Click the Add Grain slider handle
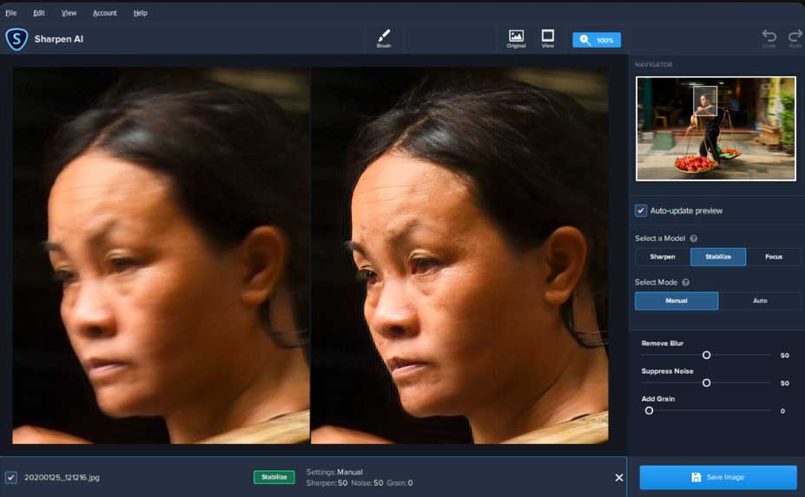 649,410
